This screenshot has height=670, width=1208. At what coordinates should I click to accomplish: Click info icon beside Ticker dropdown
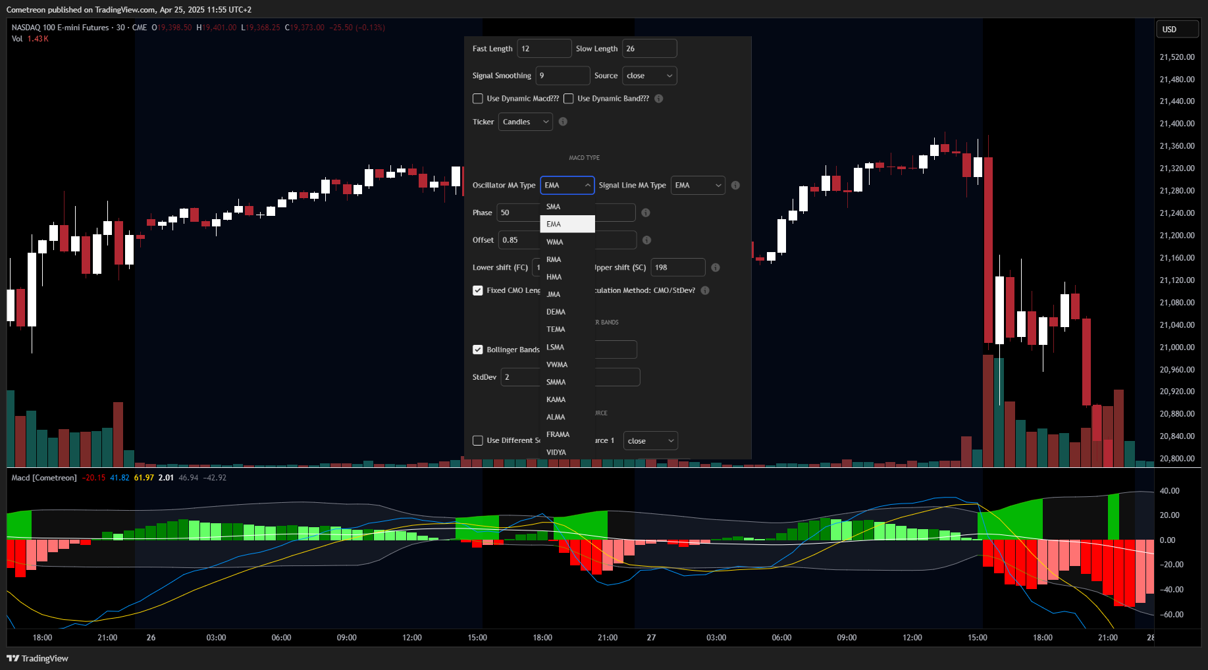[x=563, y=122]
